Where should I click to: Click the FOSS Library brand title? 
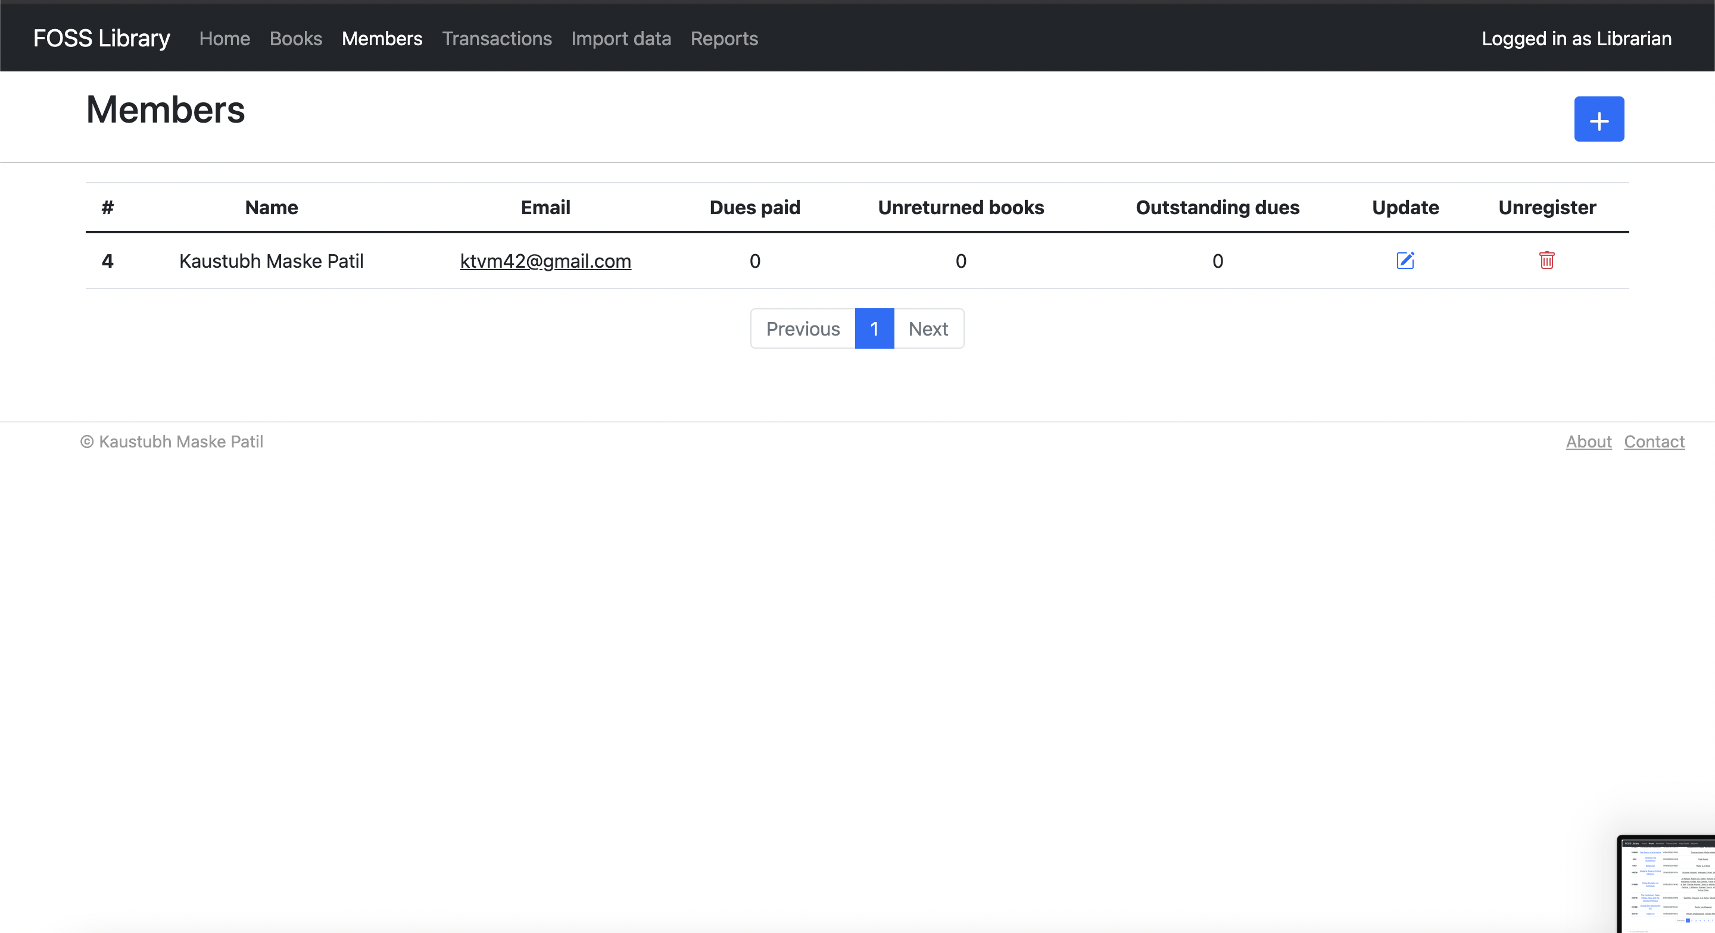101,38
